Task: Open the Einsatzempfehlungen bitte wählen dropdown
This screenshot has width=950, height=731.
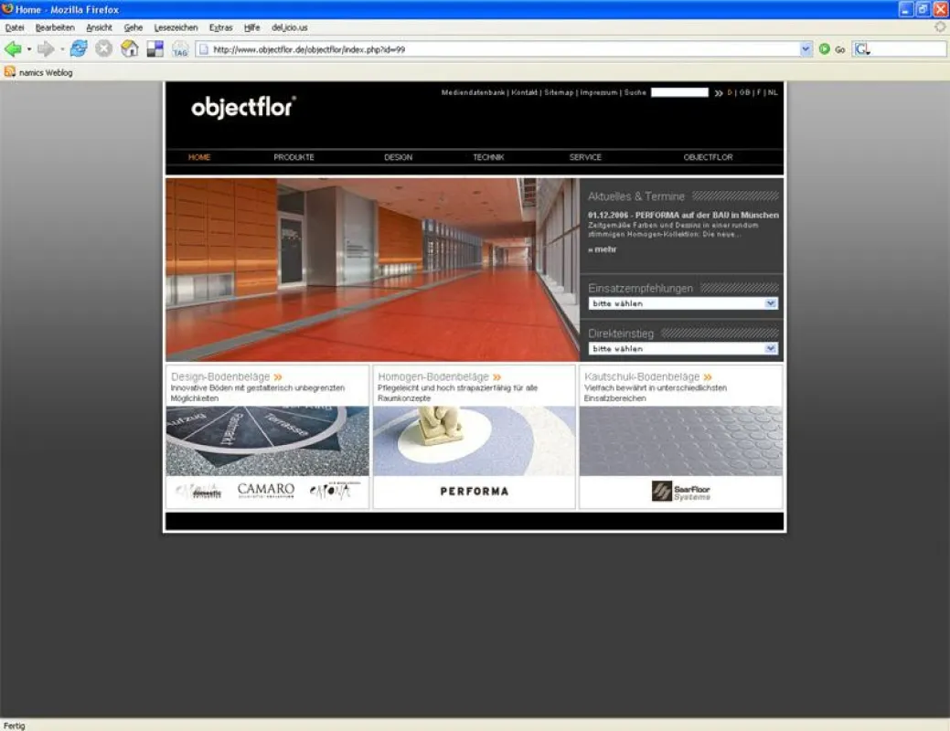Action: 683,303
